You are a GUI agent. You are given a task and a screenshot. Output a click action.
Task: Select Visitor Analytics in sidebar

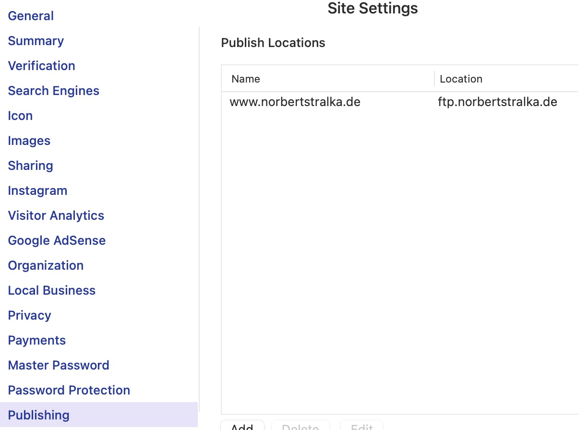(x=56, y=215)
